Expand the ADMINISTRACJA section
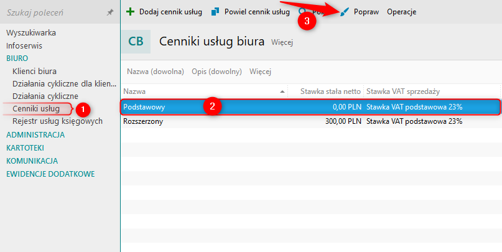 coord(35,135)
